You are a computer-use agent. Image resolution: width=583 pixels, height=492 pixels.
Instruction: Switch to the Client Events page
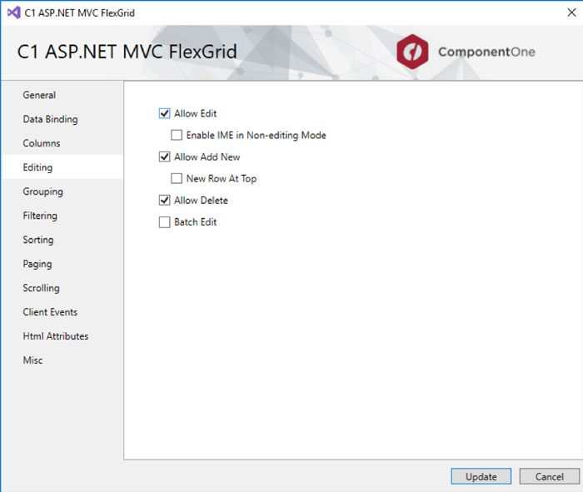(62, 312)
